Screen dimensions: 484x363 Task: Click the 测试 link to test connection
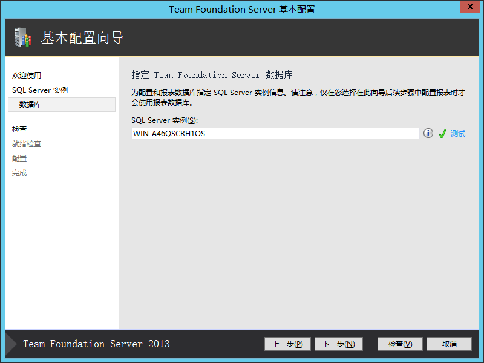458,134
